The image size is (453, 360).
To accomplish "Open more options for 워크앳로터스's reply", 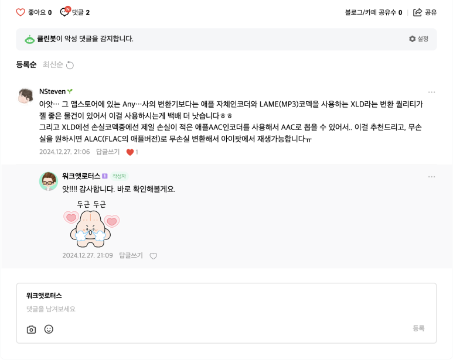I will coord(431,177).
